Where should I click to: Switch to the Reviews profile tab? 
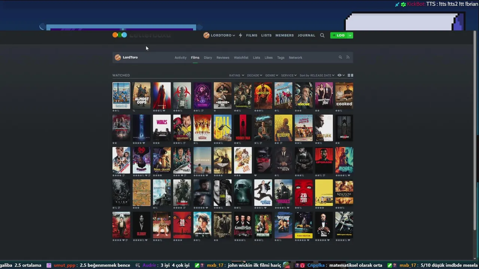(x=223, y=58)
